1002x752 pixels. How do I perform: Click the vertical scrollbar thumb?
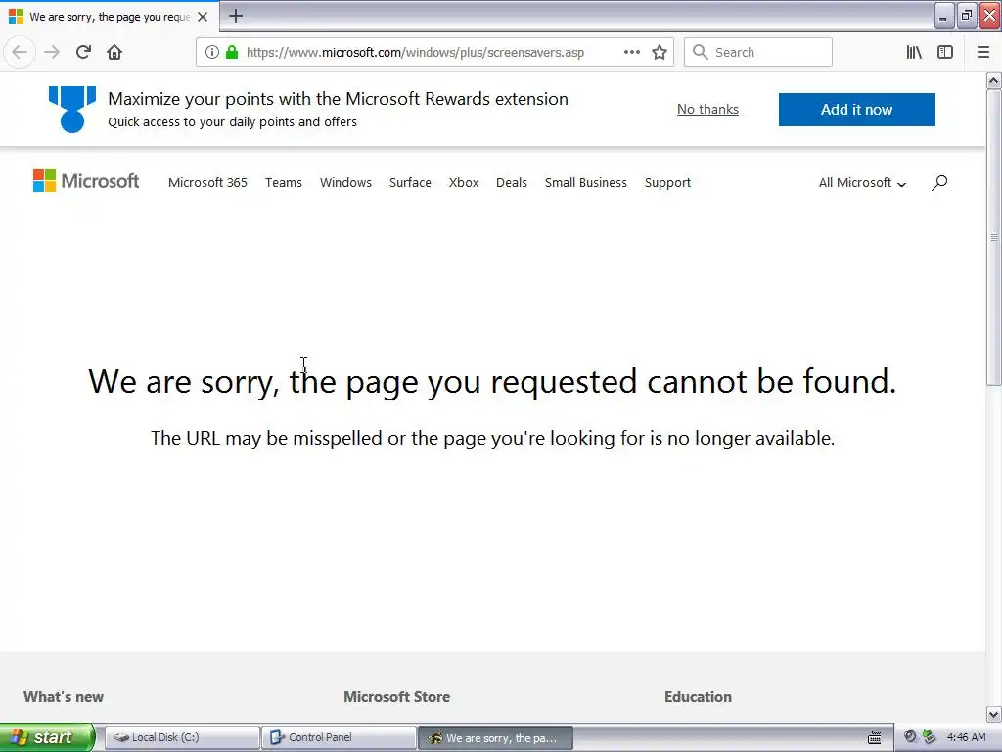994,237
